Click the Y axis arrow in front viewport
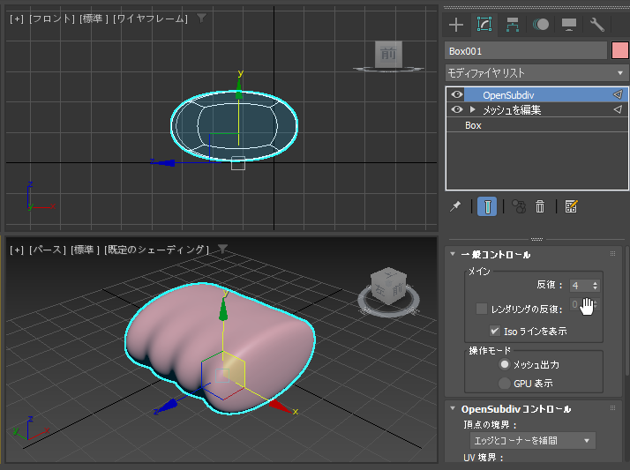This screenshot has width=630, height=470. pos(239,89)
